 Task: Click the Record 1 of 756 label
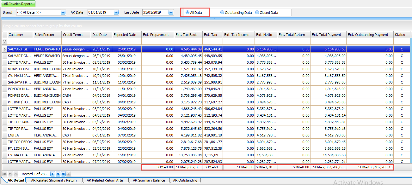[34, 174]
